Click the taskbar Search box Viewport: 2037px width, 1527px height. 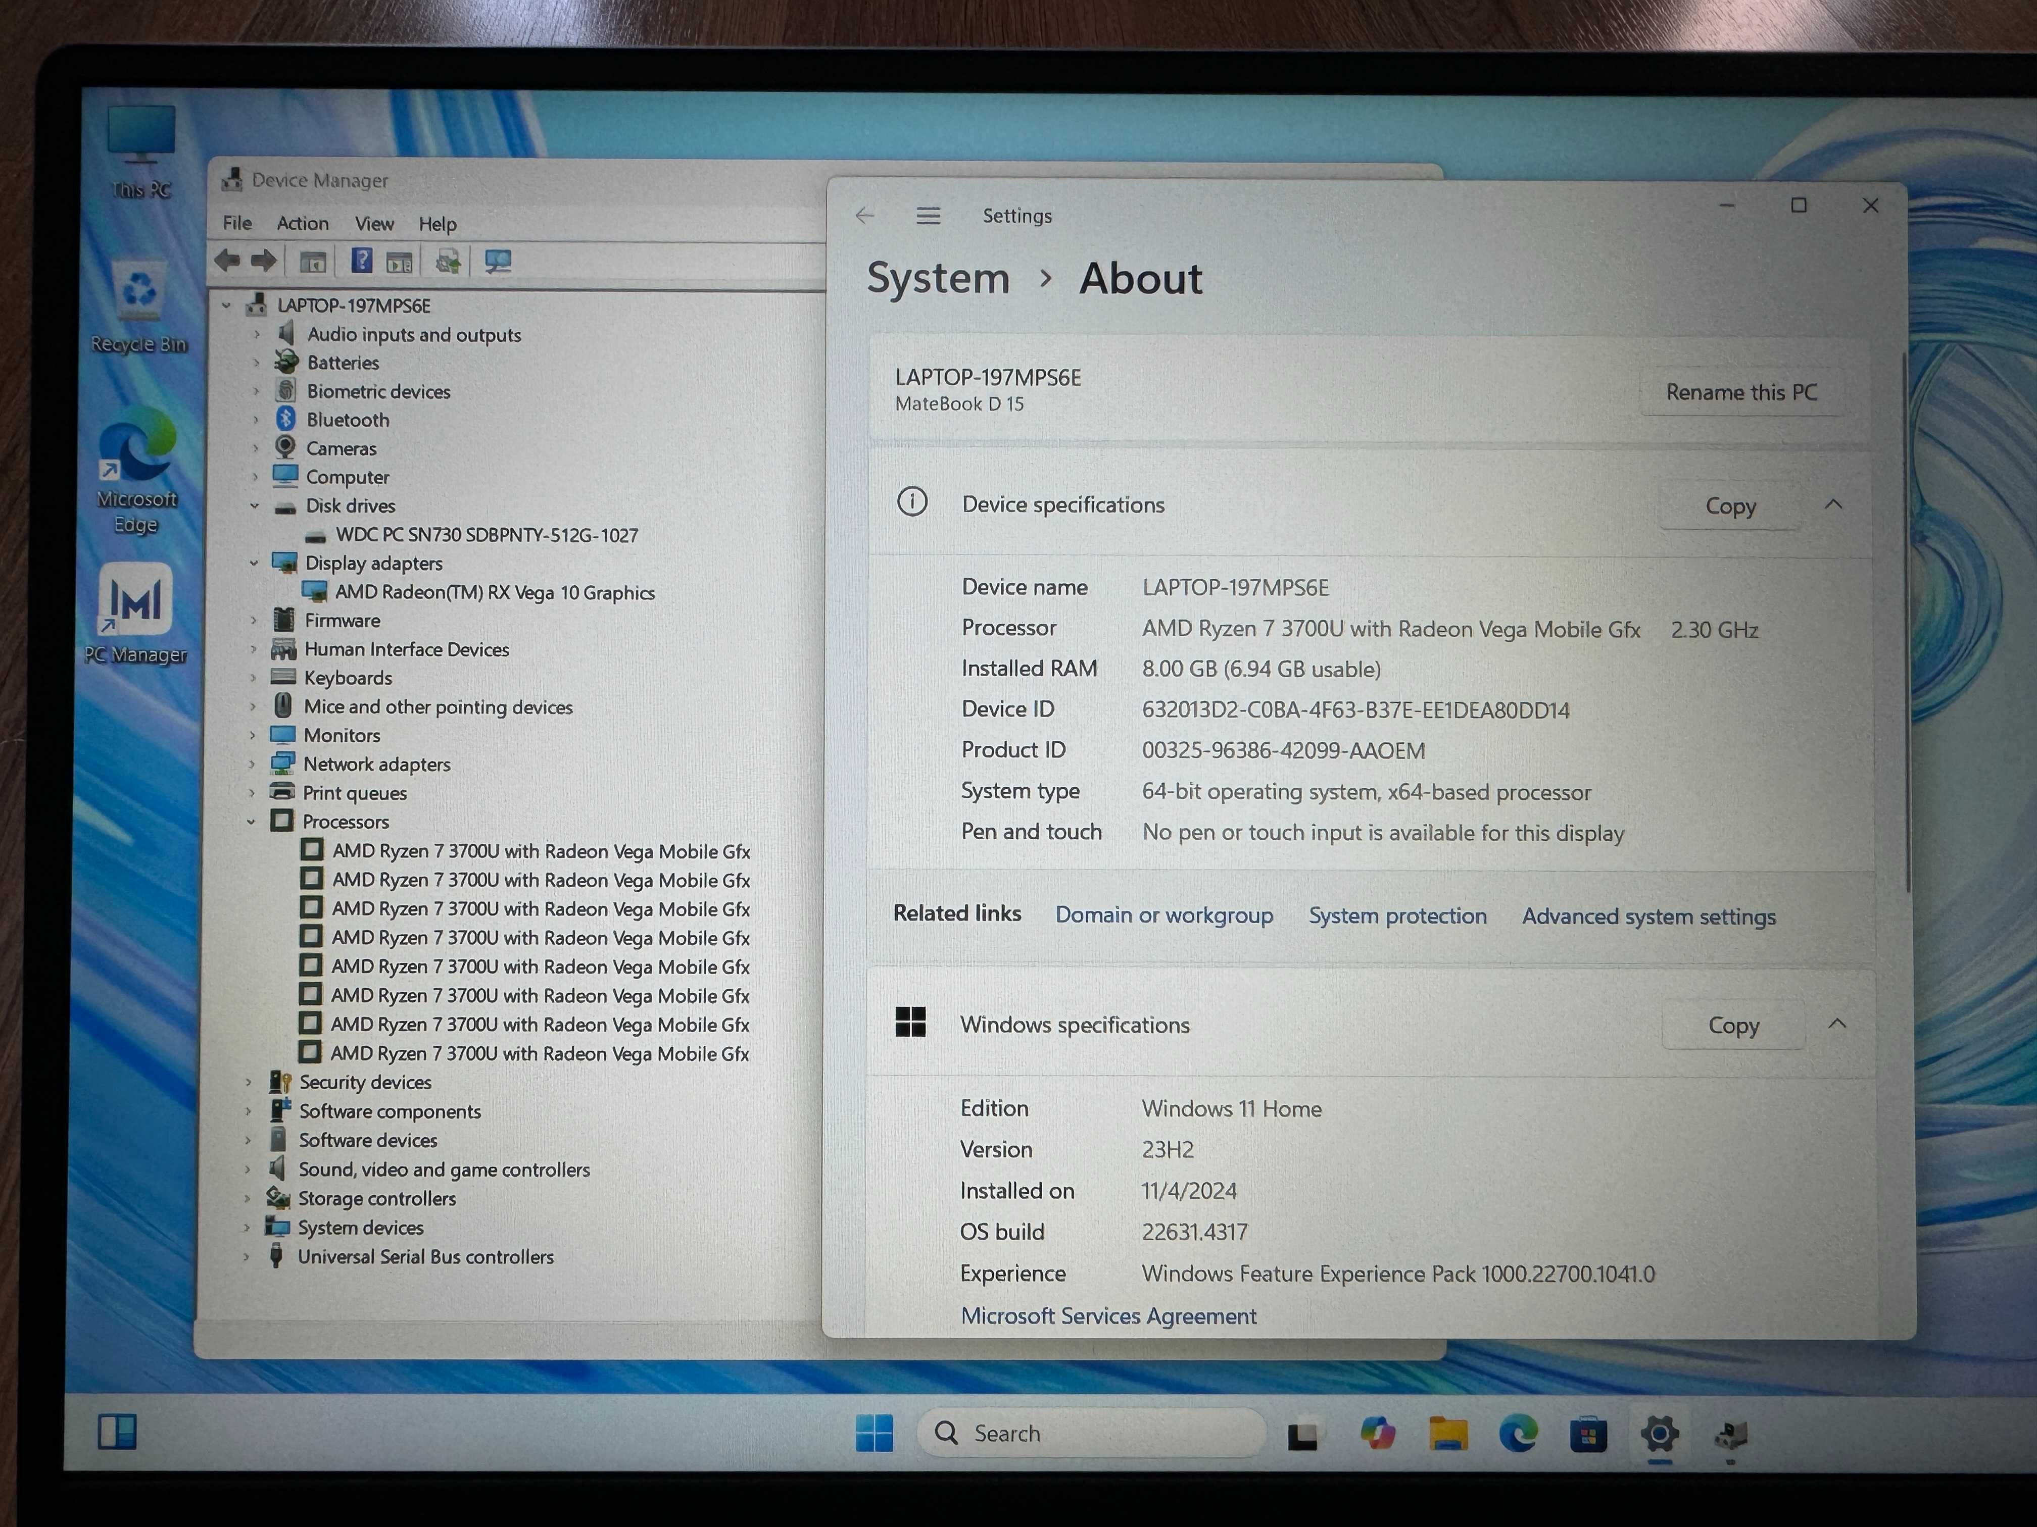(1092, 1433)
